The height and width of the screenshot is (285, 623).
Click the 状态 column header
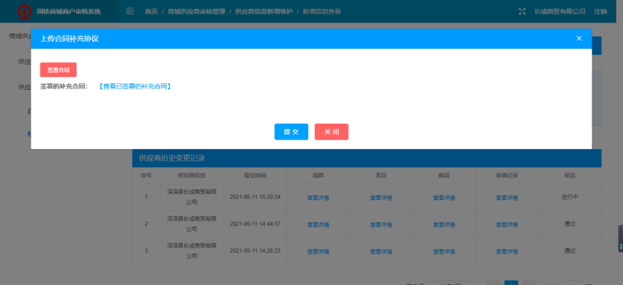pos(570,175)
